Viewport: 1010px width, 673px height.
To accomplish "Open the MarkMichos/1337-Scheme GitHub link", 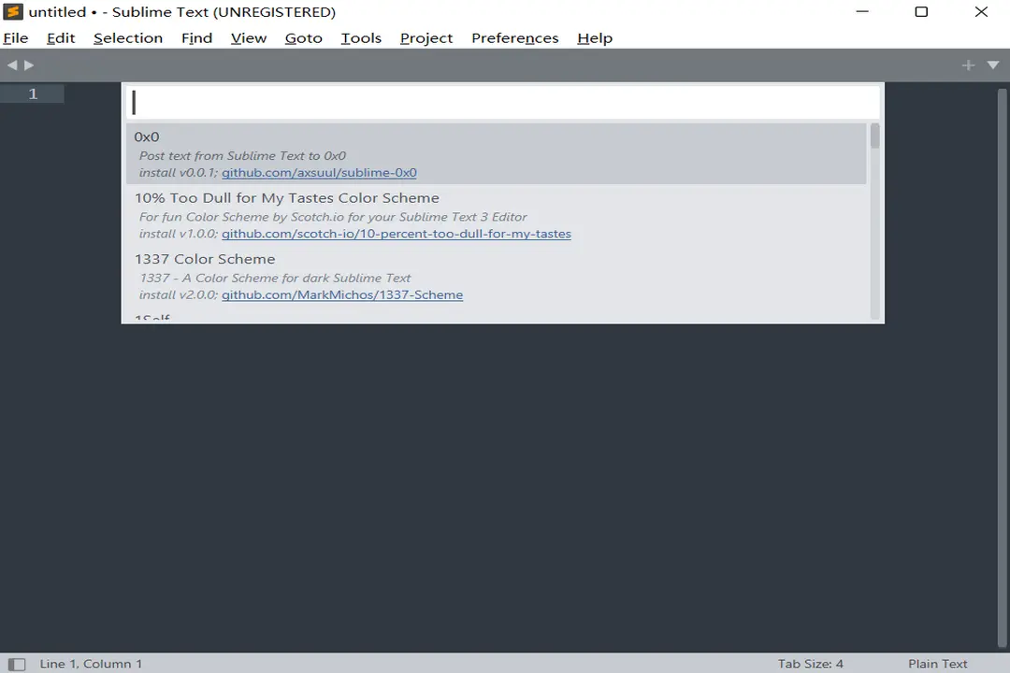I will point(342,295).
